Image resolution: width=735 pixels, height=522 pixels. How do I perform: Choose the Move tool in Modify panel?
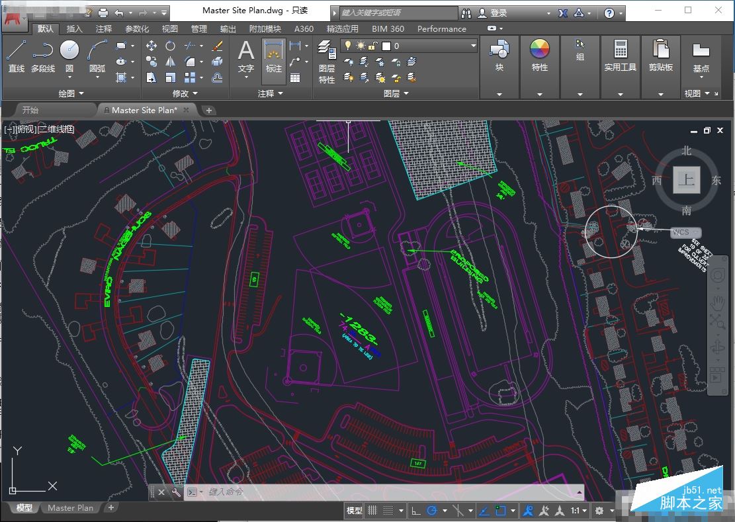[x=151, y=46]
